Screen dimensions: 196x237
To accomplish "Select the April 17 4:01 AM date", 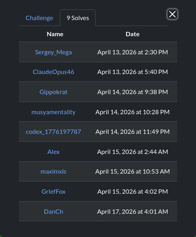I will pyautogui.click(x=133, y=212).
